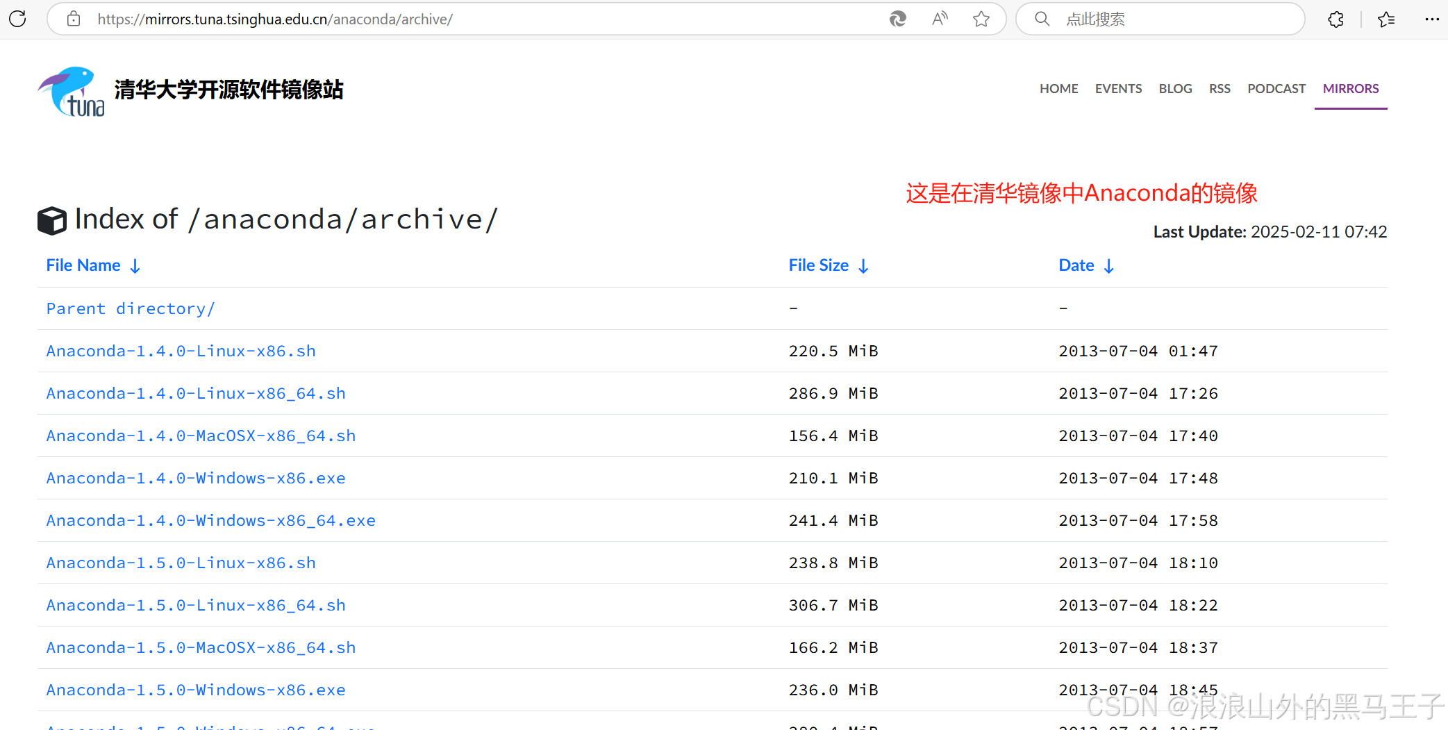Select the 156.4 MiB size cell
Viewport: 1448px width, 730px height.
coord(833,435)
